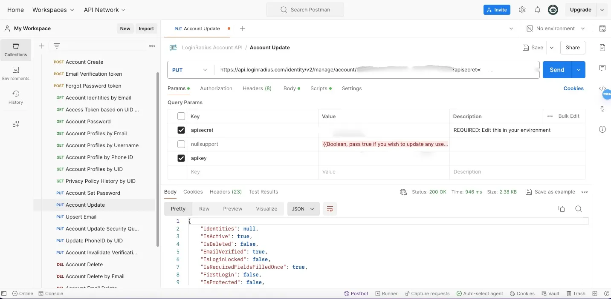Screen dimensions: 611x299
Task: Open the Collections sidebar panel
Action: (x=16, y=50)
